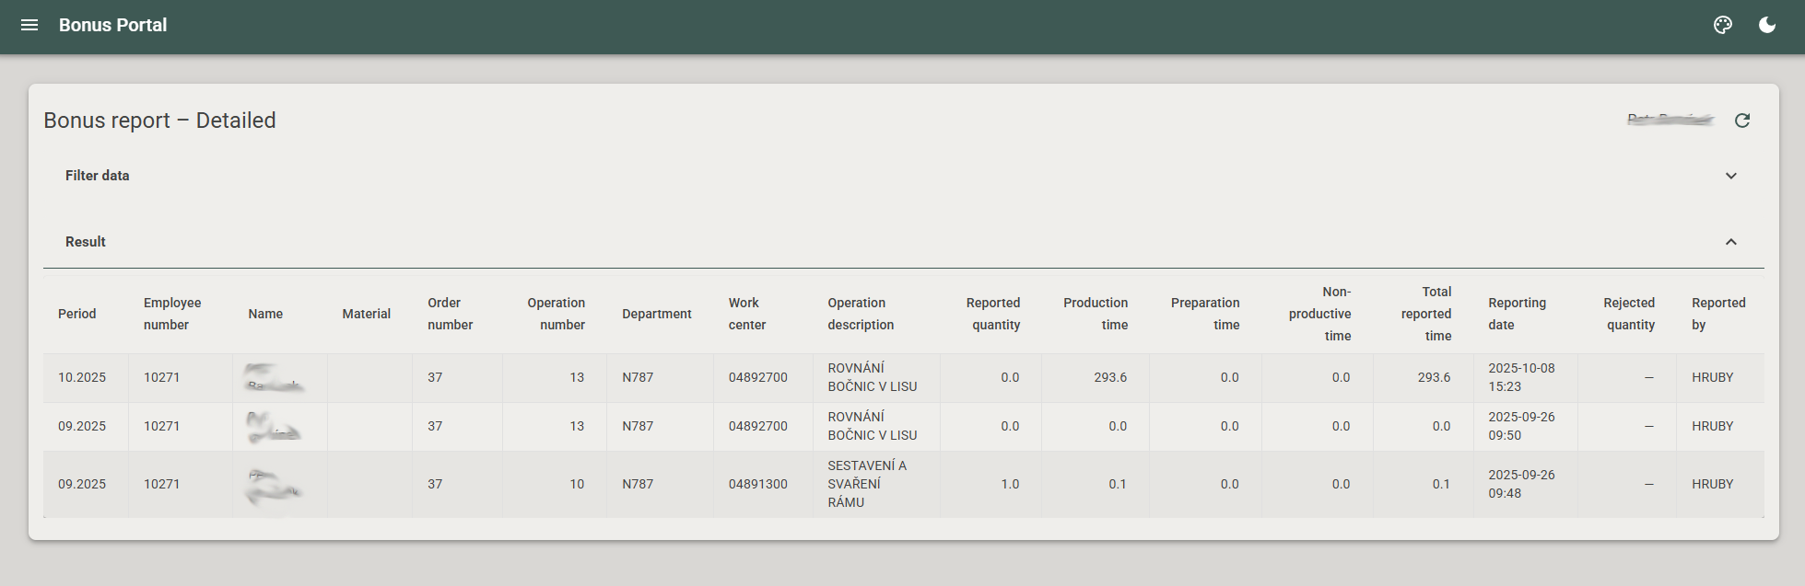The image size is (1805, 586).
Task: Click the Reporting date column header
Action: pyautogui.click(x=1517, y=314)
